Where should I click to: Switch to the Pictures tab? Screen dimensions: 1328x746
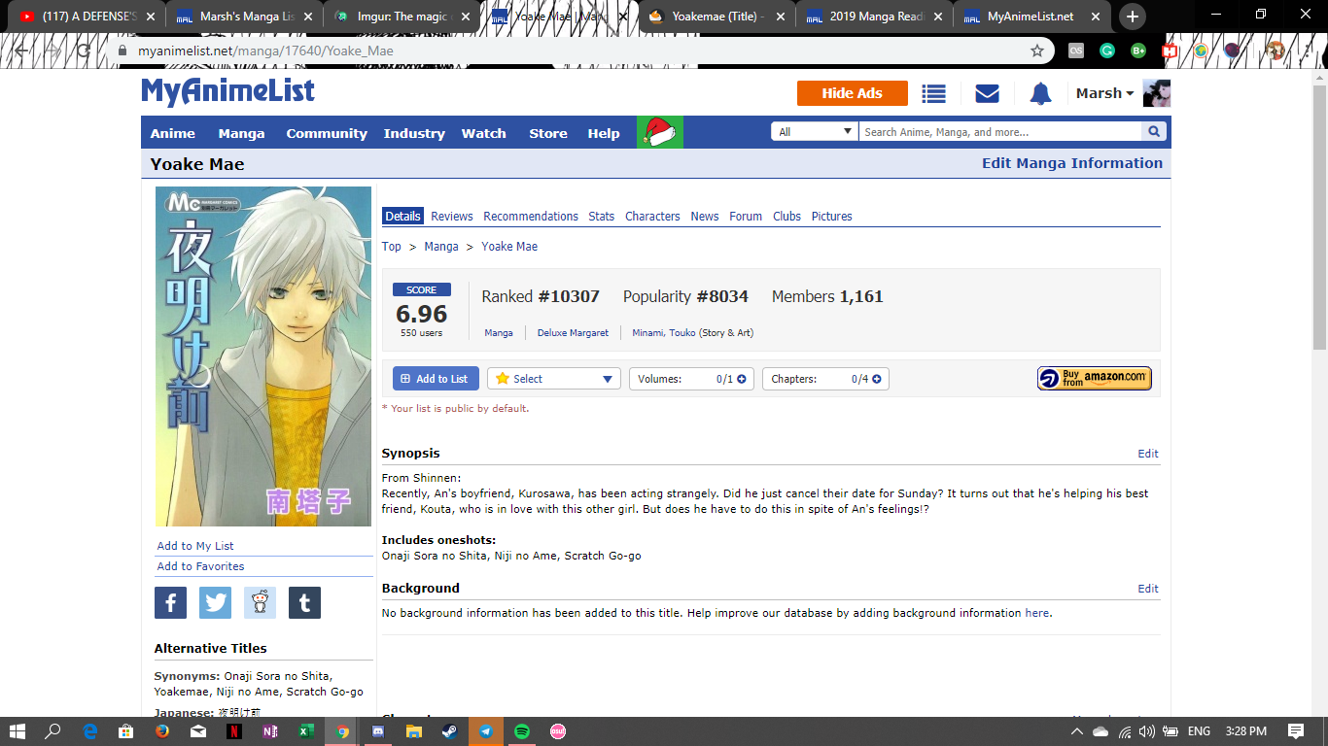point(832,217)
